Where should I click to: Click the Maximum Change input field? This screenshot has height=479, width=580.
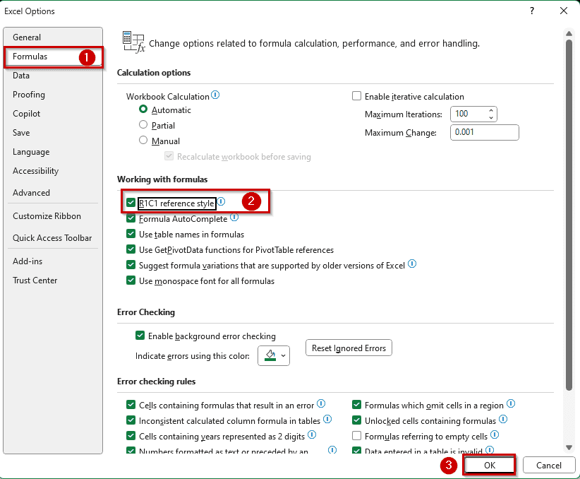point(485,133)
